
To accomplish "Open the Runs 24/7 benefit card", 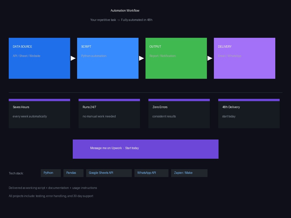I will pyautogui.click(x=109, y=113).
